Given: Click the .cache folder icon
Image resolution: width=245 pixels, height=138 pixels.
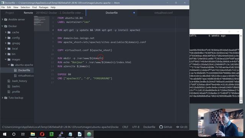Looking at the screenshot, I should [x=9, y=32].
